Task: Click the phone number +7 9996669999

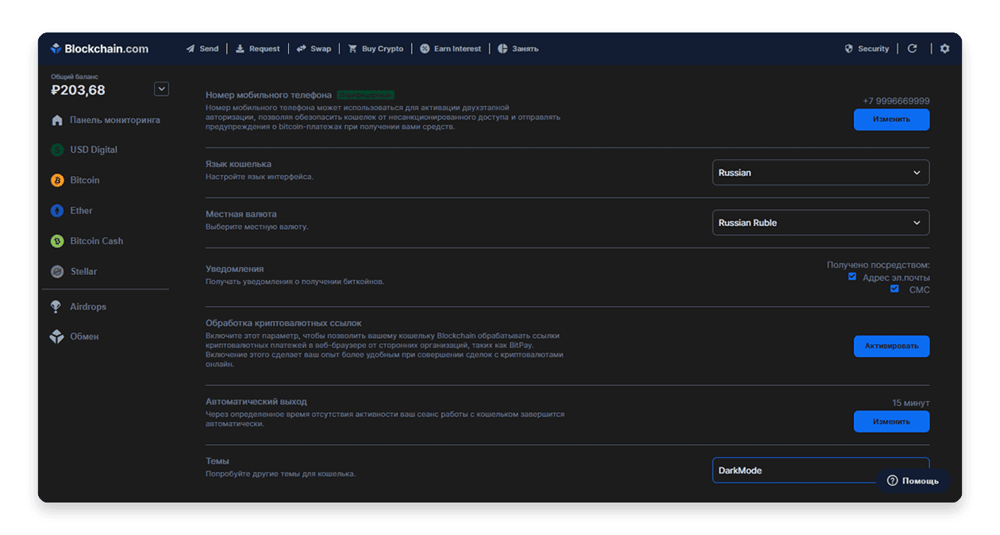Action: (896, 101)
